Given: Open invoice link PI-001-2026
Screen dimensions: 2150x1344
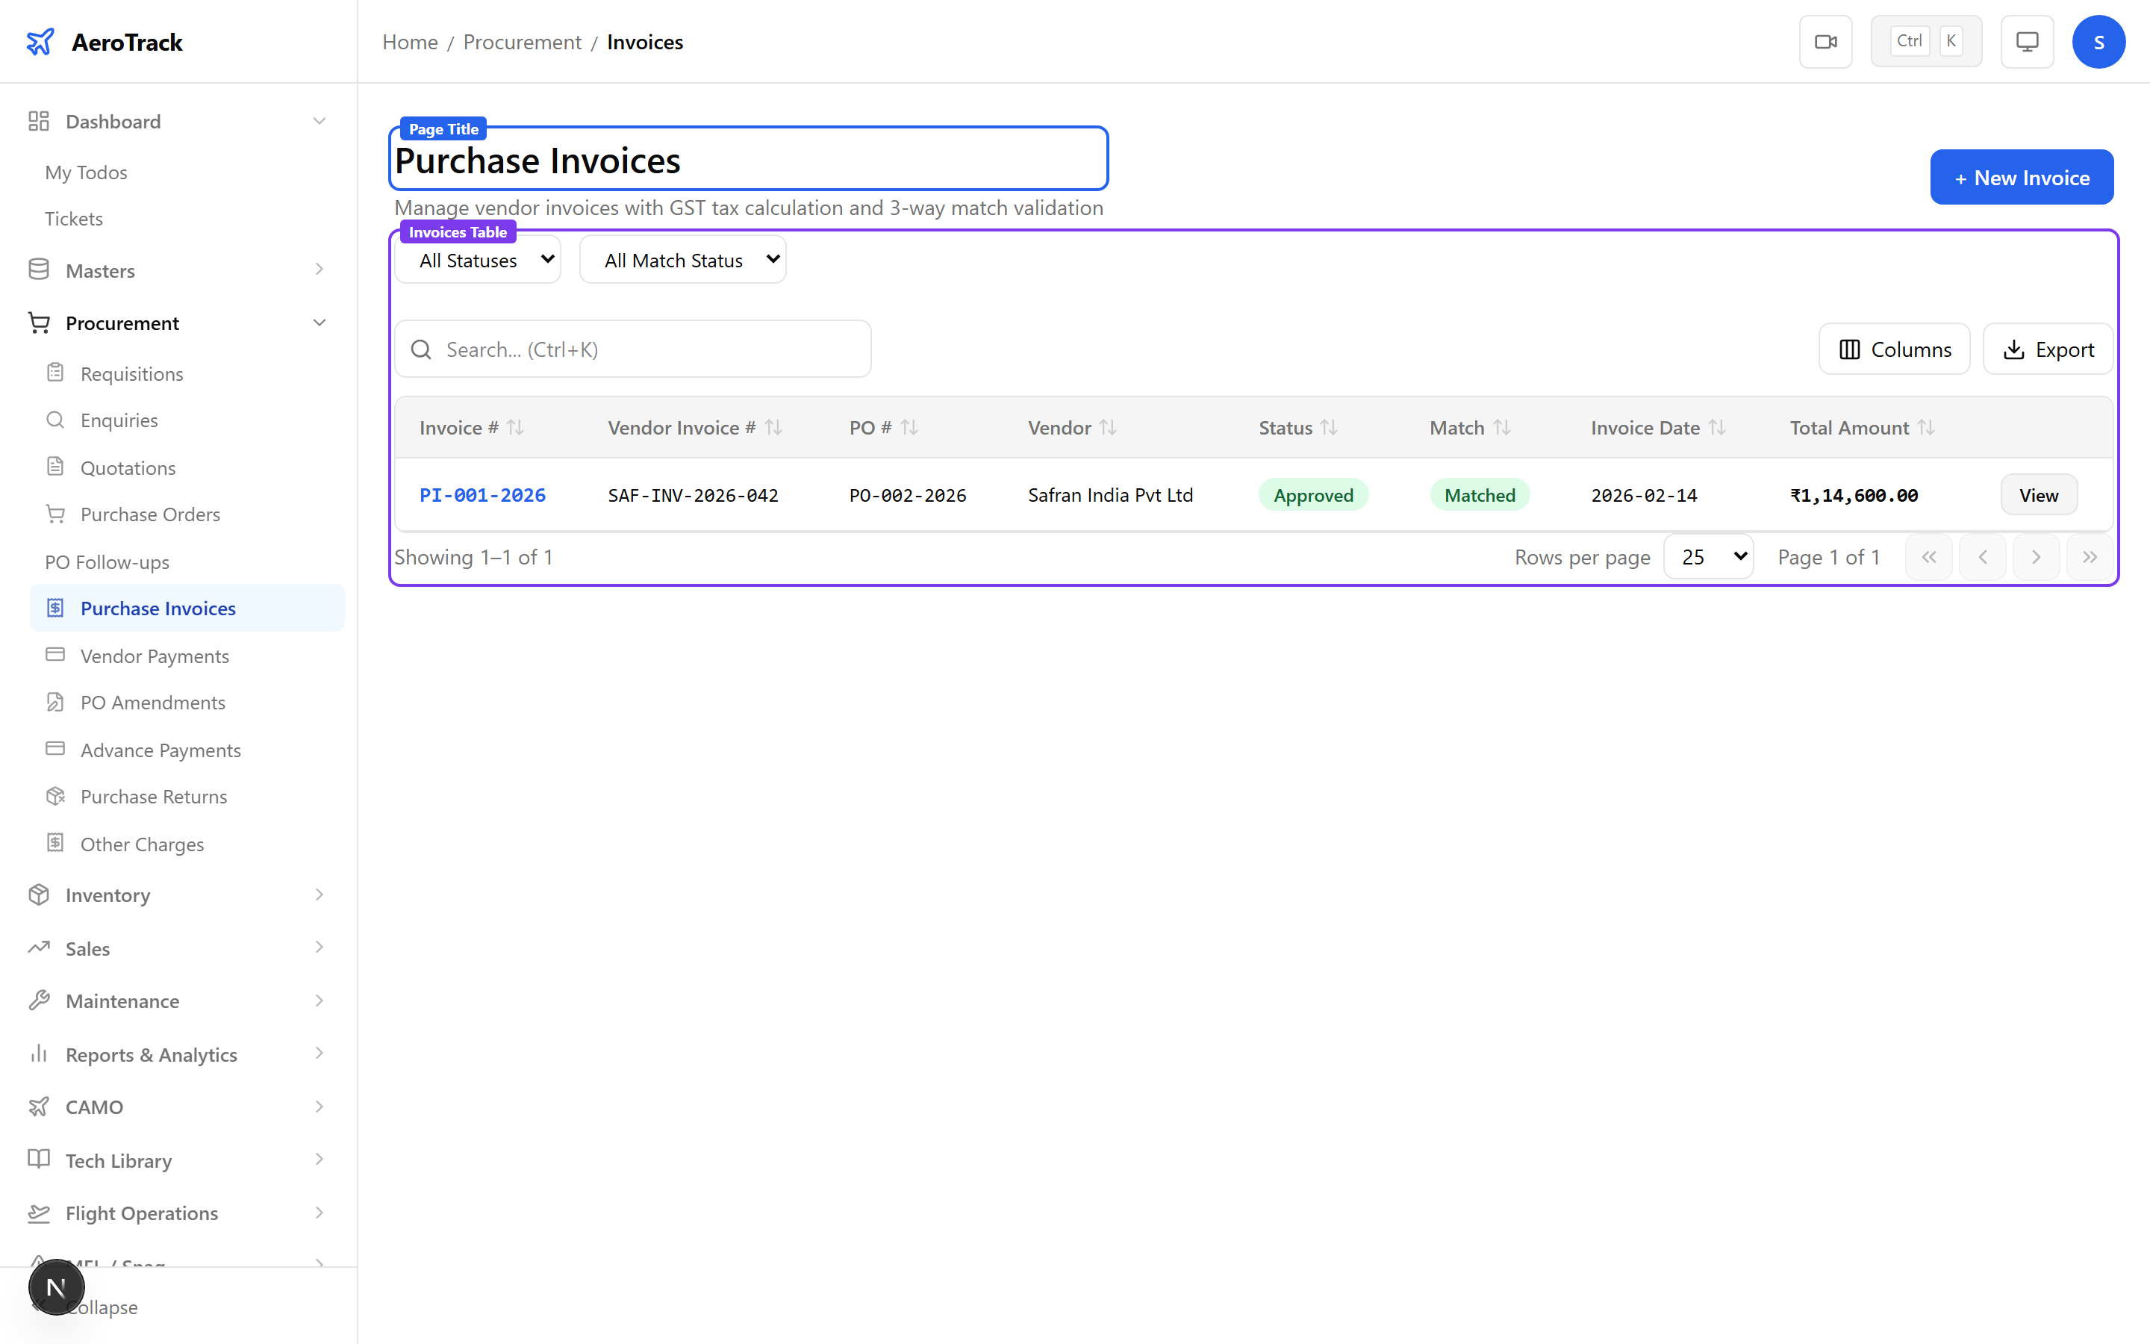Looking at the screenshot, I should tap(482, 494).
